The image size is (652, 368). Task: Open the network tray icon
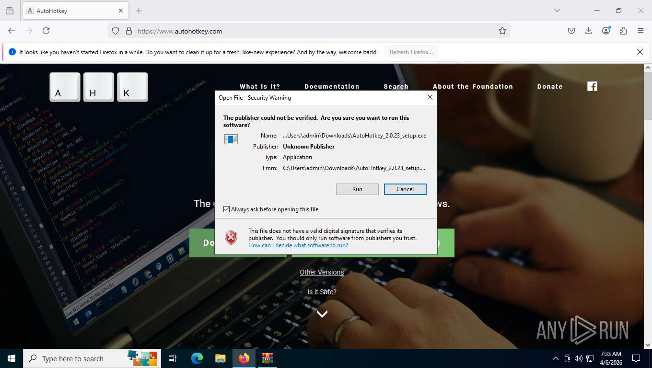[590, 358]
